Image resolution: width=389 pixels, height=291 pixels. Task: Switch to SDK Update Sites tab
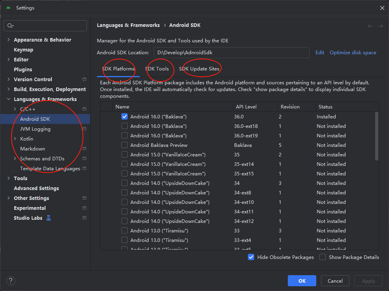point(199,69)
